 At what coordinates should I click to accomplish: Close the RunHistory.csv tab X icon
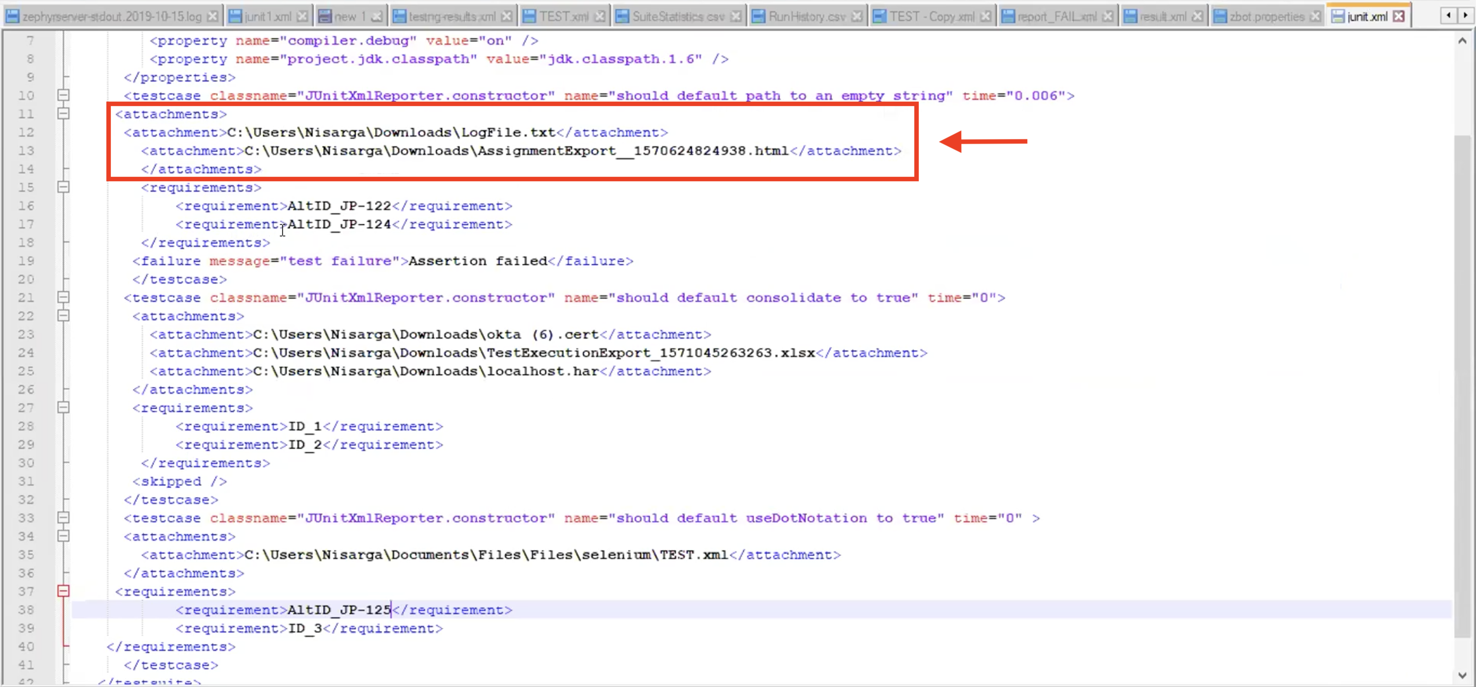tap(857, 17)
